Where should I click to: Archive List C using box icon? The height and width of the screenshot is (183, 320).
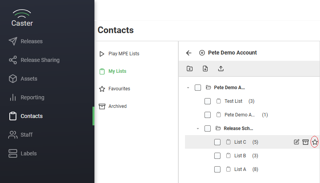[306, 142]
